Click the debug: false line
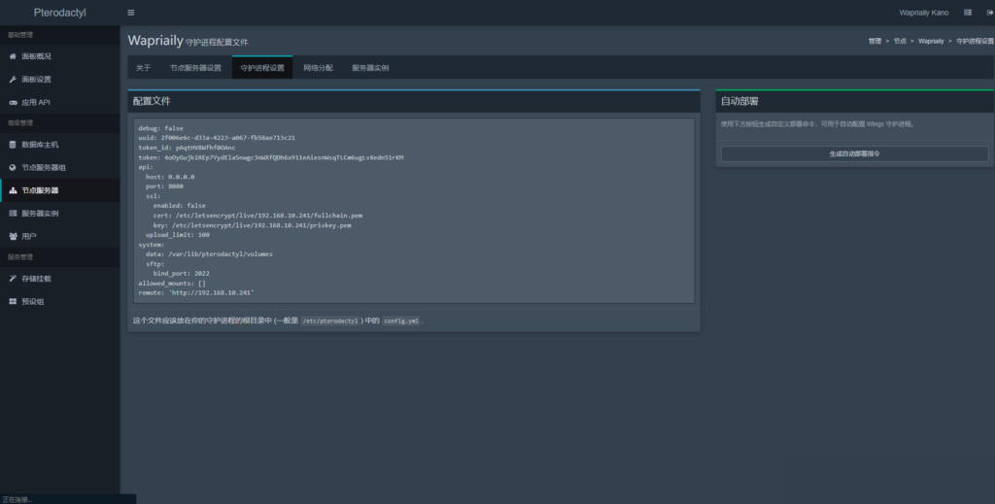The width and height of the screenshot is (995, 504). [160, 128]
